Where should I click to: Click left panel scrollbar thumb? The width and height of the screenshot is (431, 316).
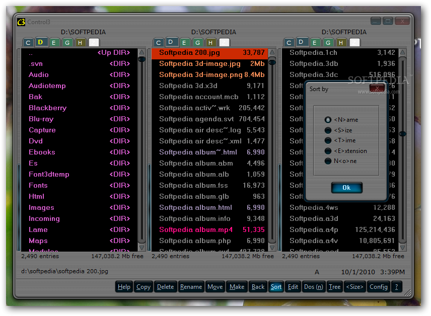click(142, 59)
